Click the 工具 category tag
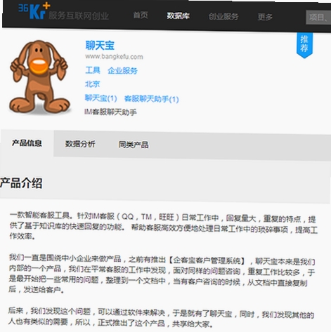 click(93, 70)
